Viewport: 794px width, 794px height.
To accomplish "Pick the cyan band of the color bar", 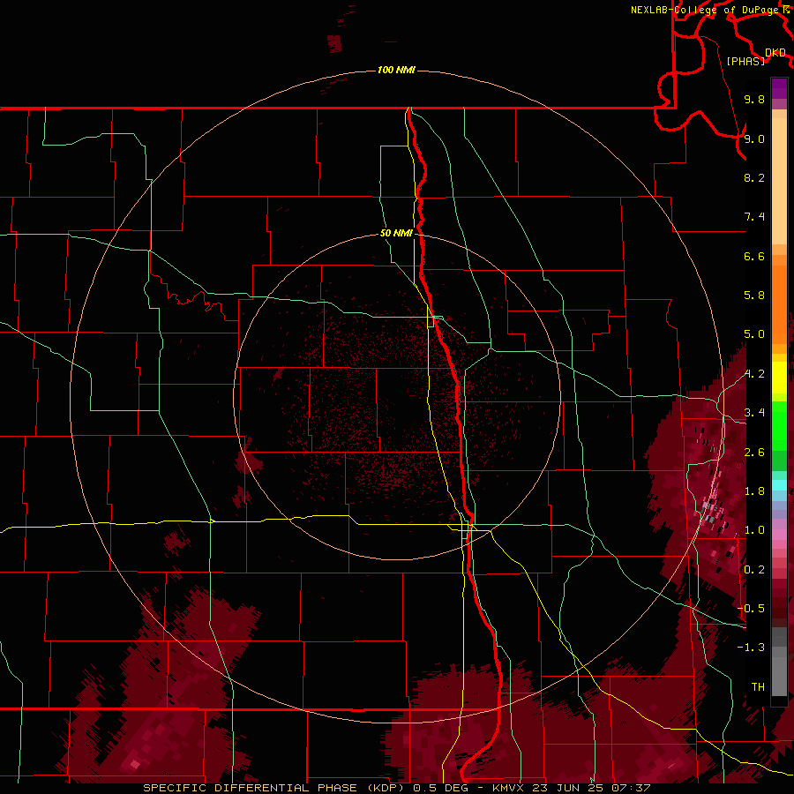I will (x=779, y=485).
